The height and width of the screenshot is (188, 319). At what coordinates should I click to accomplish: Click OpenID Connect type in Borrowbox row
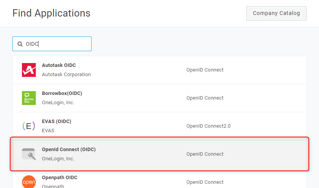[205, 98]
